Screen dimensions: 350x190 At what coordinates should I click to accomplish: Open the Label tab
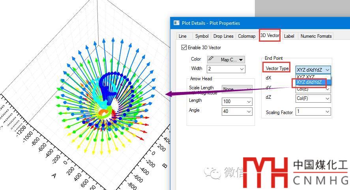click(289, 36)
